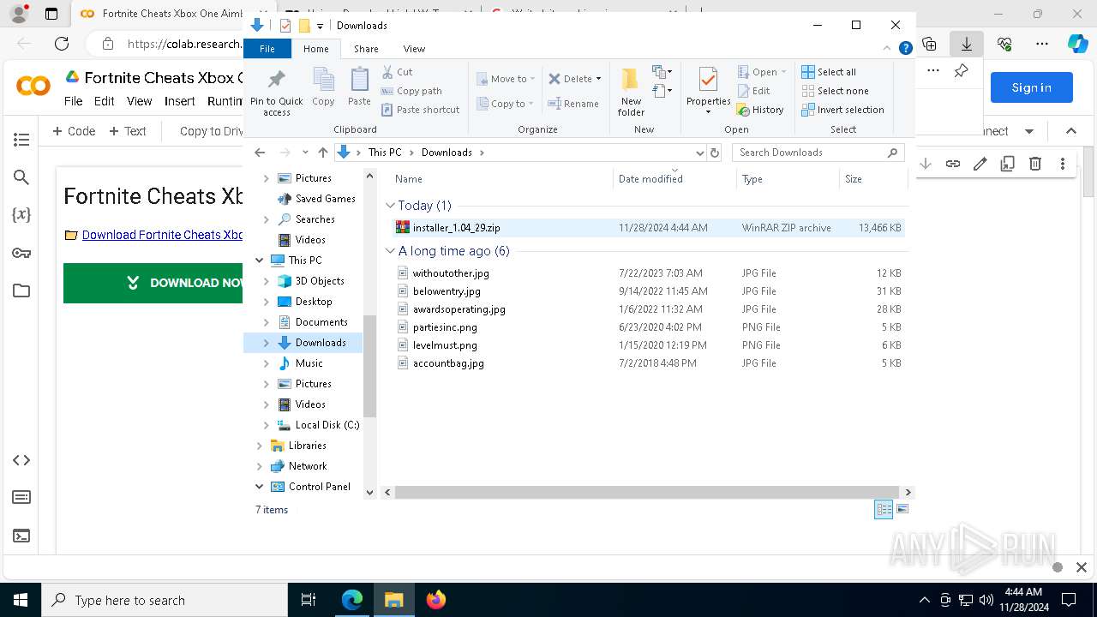
Task: Open Colab files folder sidebar icon
Action: [21, 291]
